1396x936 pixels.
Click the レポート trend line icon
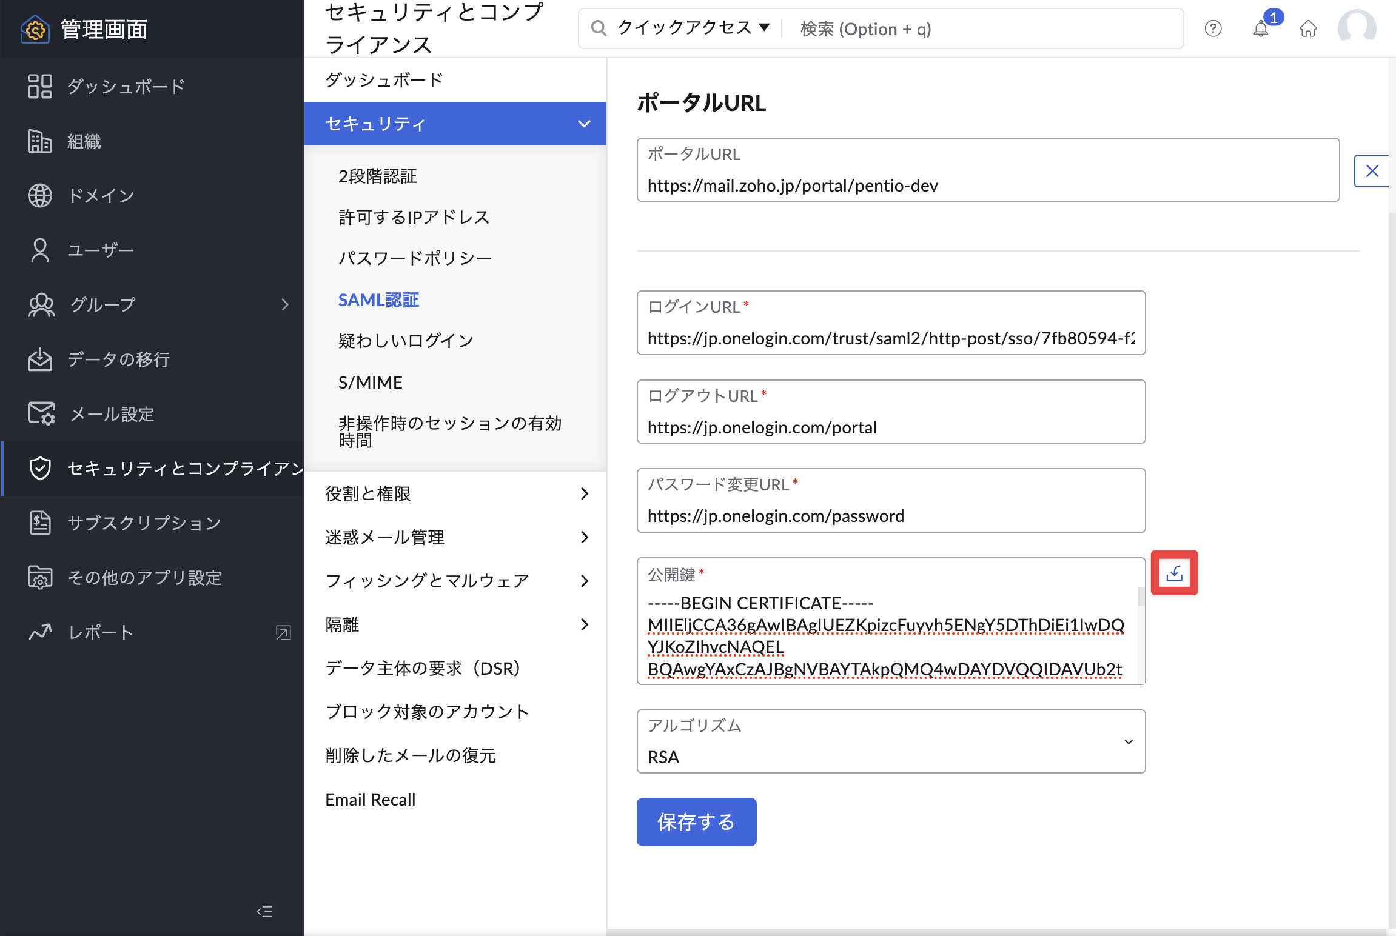pos(40,632)
